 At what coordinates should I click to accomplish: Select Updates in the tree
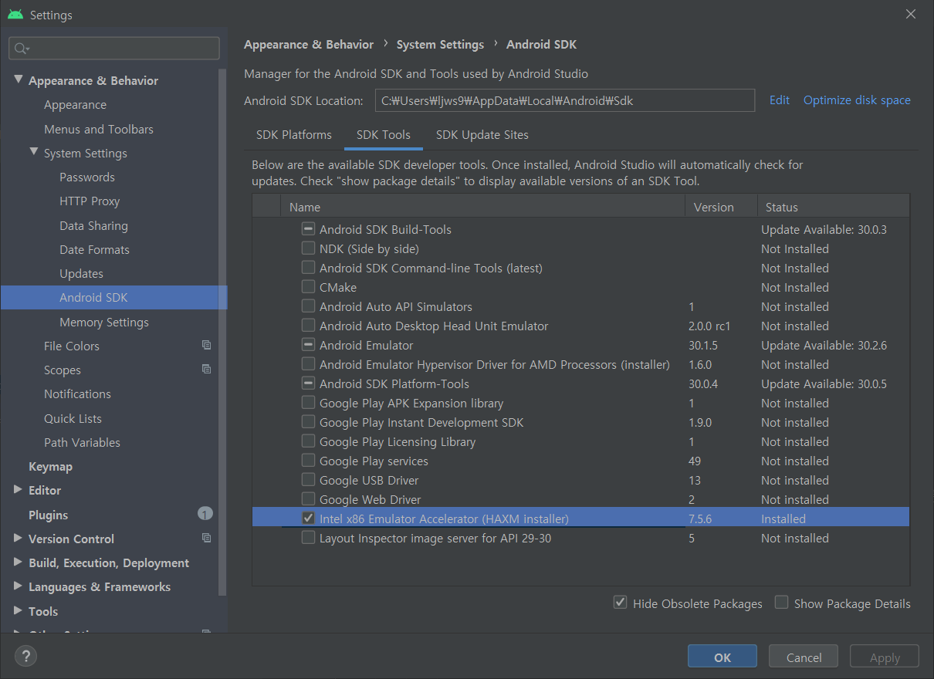pos(81,273)
